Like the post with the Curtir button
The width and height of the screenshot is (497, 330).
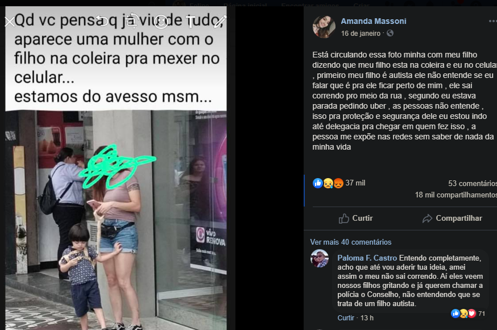tap(355, 218)
